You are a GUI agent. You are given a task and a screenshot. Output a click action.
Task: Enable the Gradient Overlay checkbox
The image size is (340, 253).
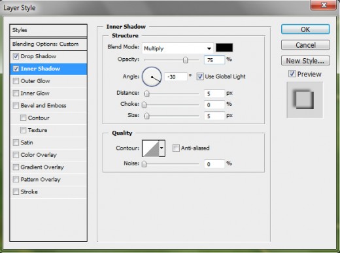click(x=16, y=167)
